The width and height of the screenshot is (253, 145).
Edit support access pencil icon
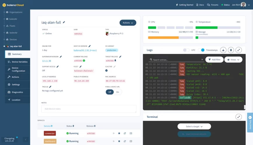tap(57, 67)
